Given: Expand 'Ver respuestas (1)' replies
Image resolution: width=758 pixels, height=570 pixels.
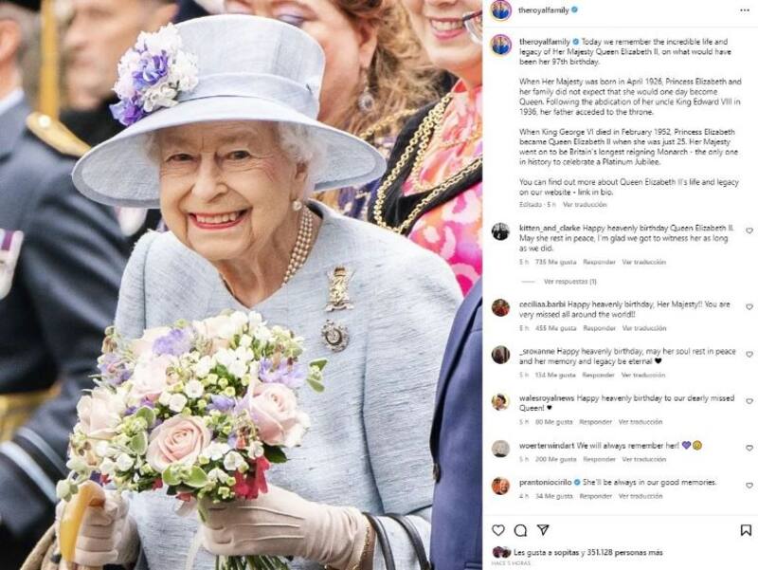Looking at the screenshot, I should 570,281.
